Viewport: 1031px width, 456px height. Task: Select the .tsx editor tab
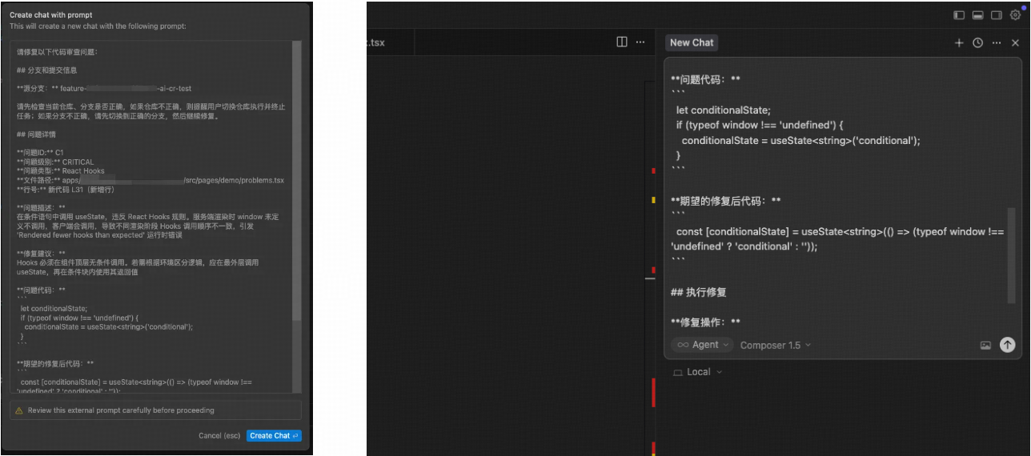(376, 42)
